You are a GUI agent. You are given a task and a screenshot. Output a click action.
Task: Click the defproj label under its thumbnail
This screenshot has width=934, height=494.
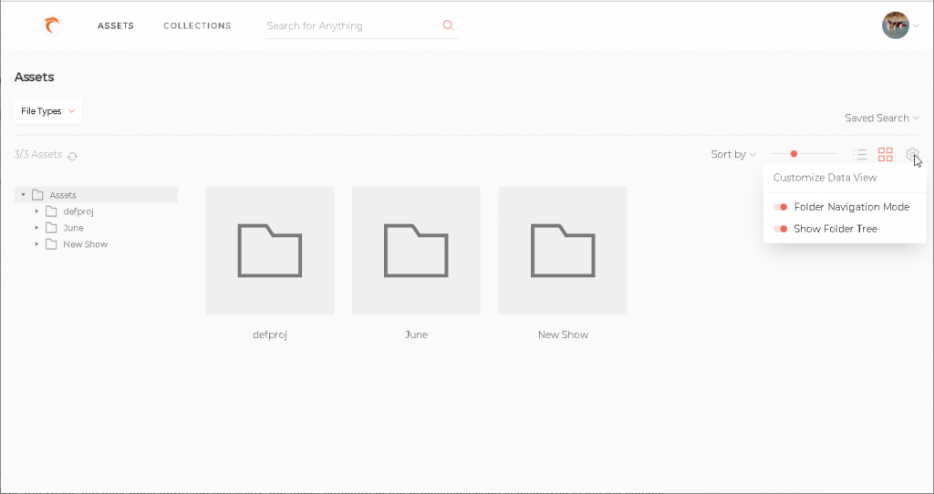pyautogui.click(x=270, y=334)
